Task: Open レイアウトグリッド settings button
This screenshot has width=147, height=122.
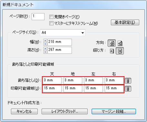Action: point(64,111)
